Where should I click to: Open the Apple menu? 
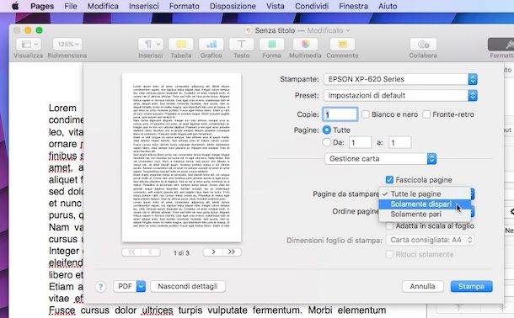[15, 6]
